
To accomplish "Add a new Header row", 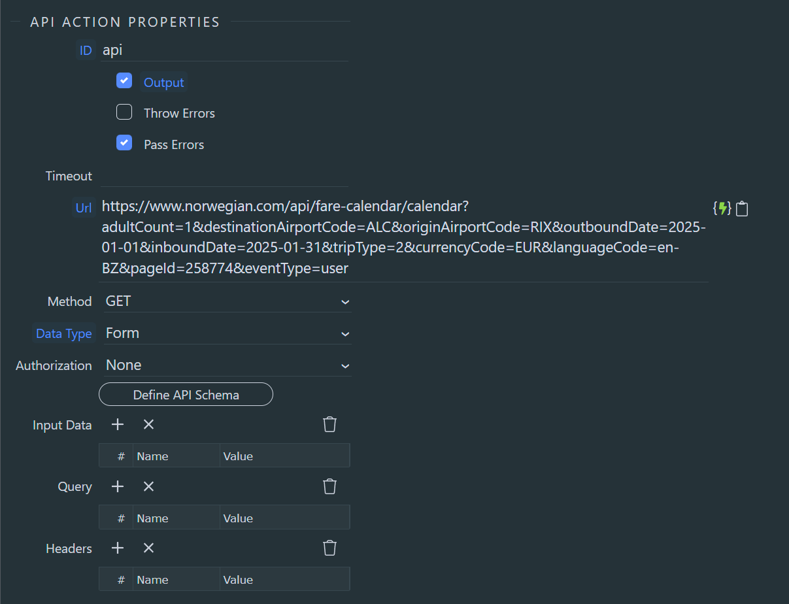I will click(x=116, y=548).
